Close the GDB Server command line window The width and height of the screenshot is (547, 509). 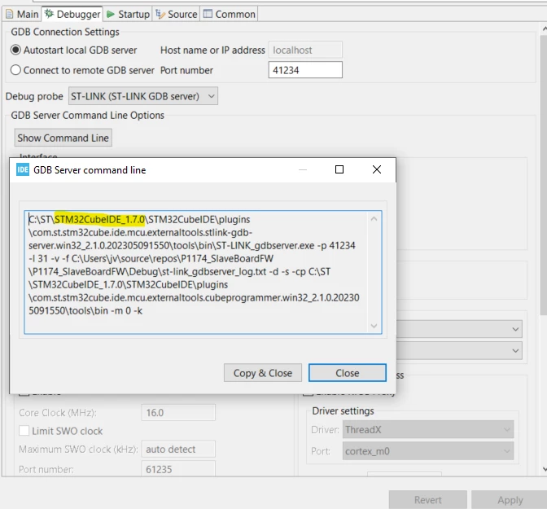click(377, 169)
